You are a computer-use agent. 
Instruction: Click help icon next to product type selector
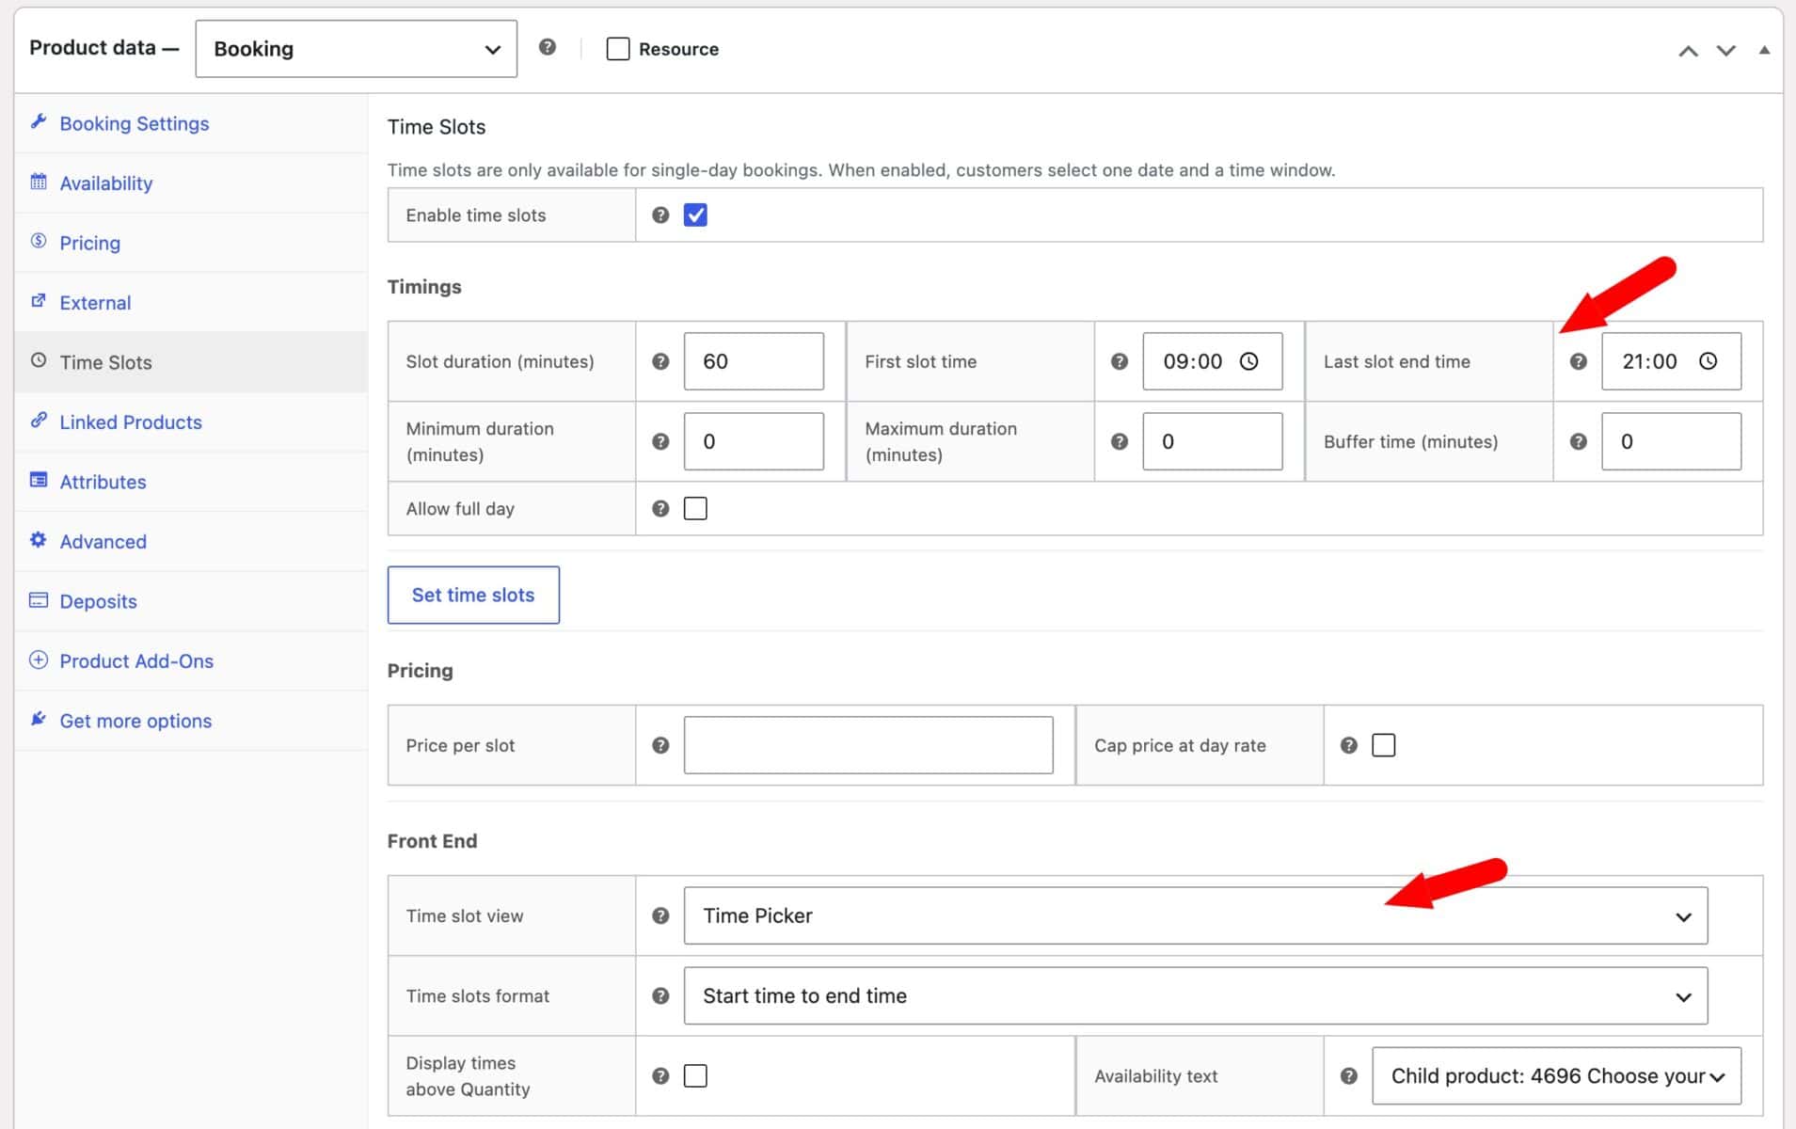tap(548, 47)
